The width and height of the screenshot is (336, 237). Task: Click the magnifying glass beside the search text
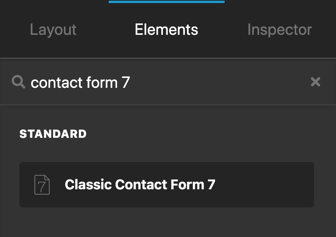pyautogui.click(x=18, y=82)
